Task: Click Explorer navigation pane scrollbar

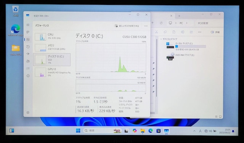Action: 157,68
